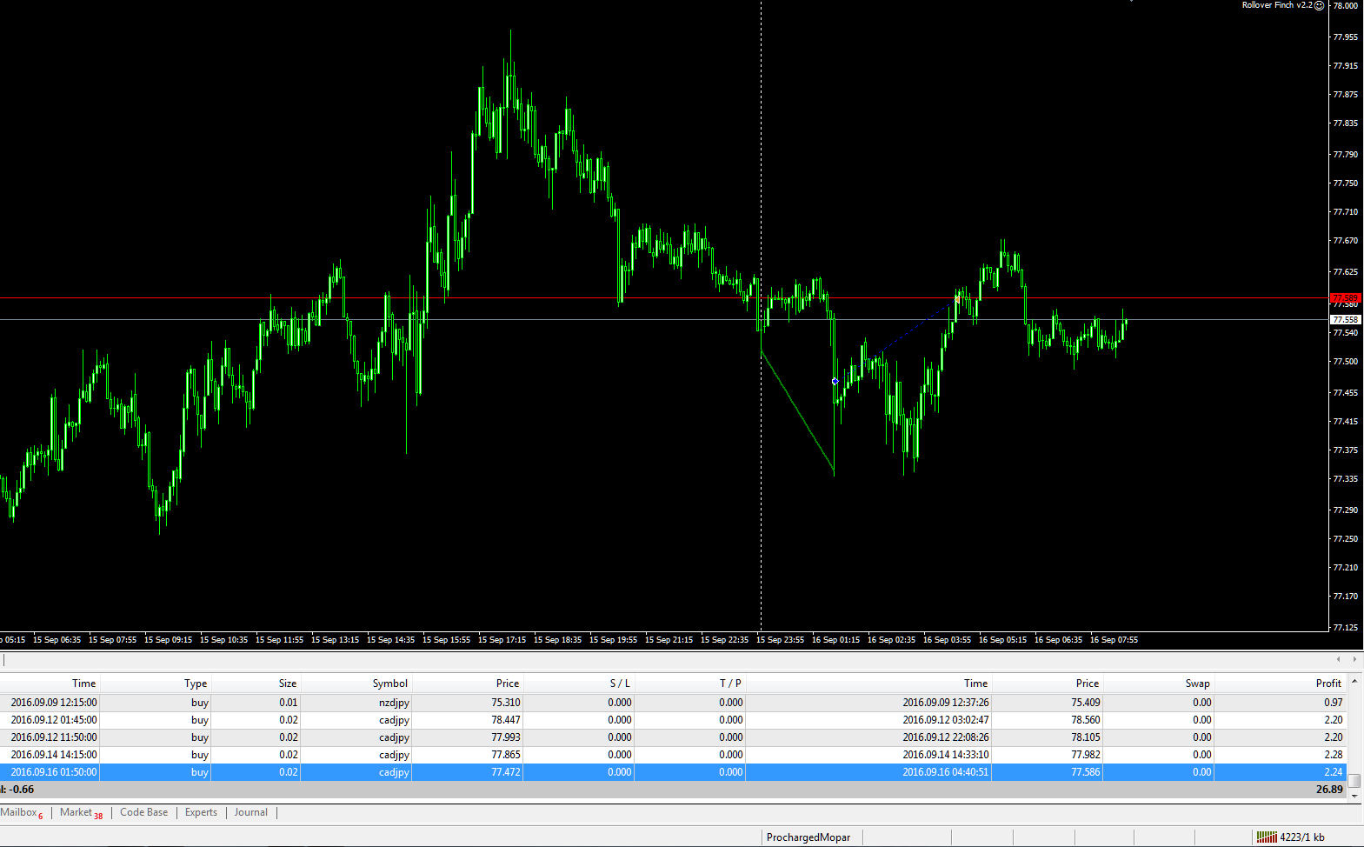Click the close time 2016.09.12 22:08:26
1364x847 pixels.
946,737
